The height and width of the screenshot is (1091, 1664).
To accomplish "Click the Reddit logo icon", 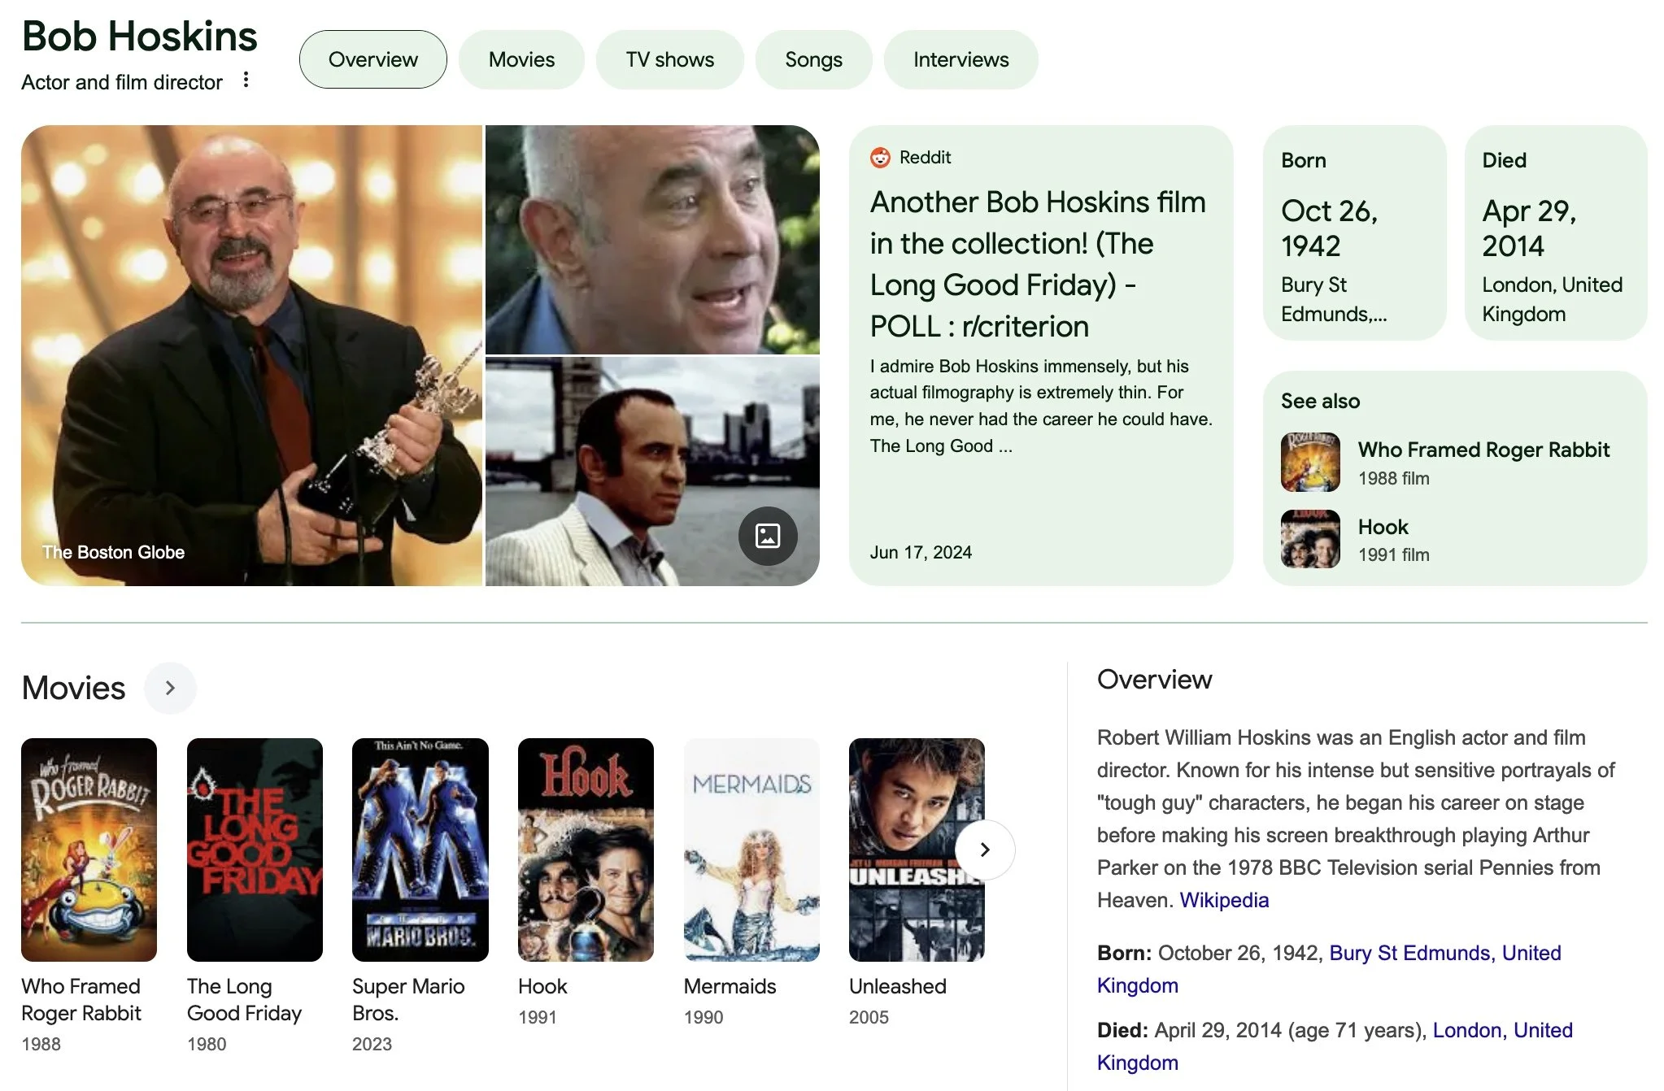I will [880, 158].
